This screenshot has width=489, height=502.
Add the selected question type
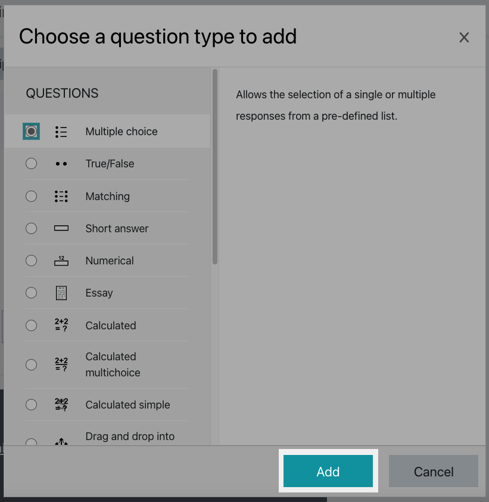[x=328, y=471]
